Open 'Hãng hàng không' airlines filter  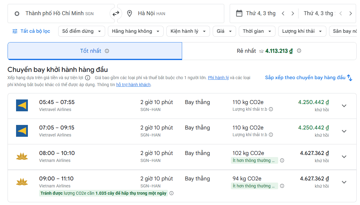click(x=136, y=31)
